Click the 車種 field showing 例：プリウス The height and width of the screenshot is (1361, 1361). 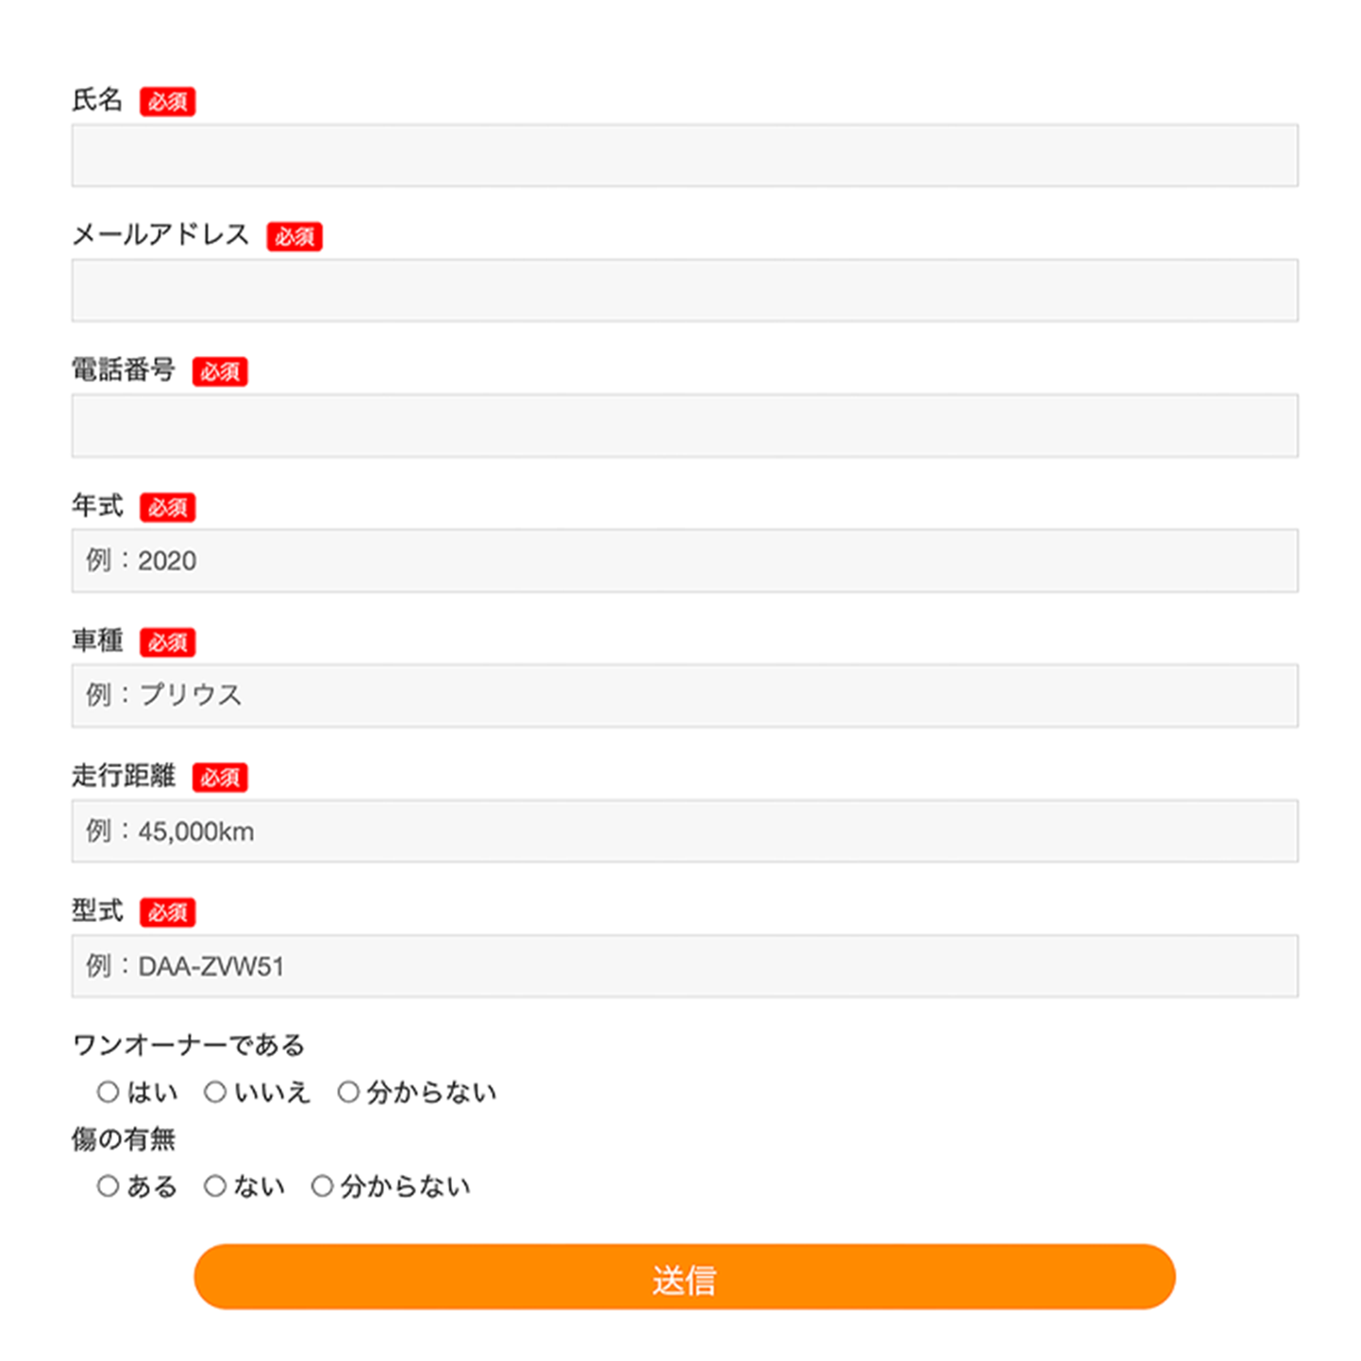point(684,696)
